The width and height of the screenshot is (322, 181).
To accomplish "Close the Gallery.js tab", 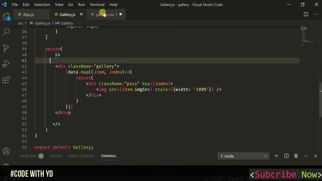I will [x=82, y=14].
